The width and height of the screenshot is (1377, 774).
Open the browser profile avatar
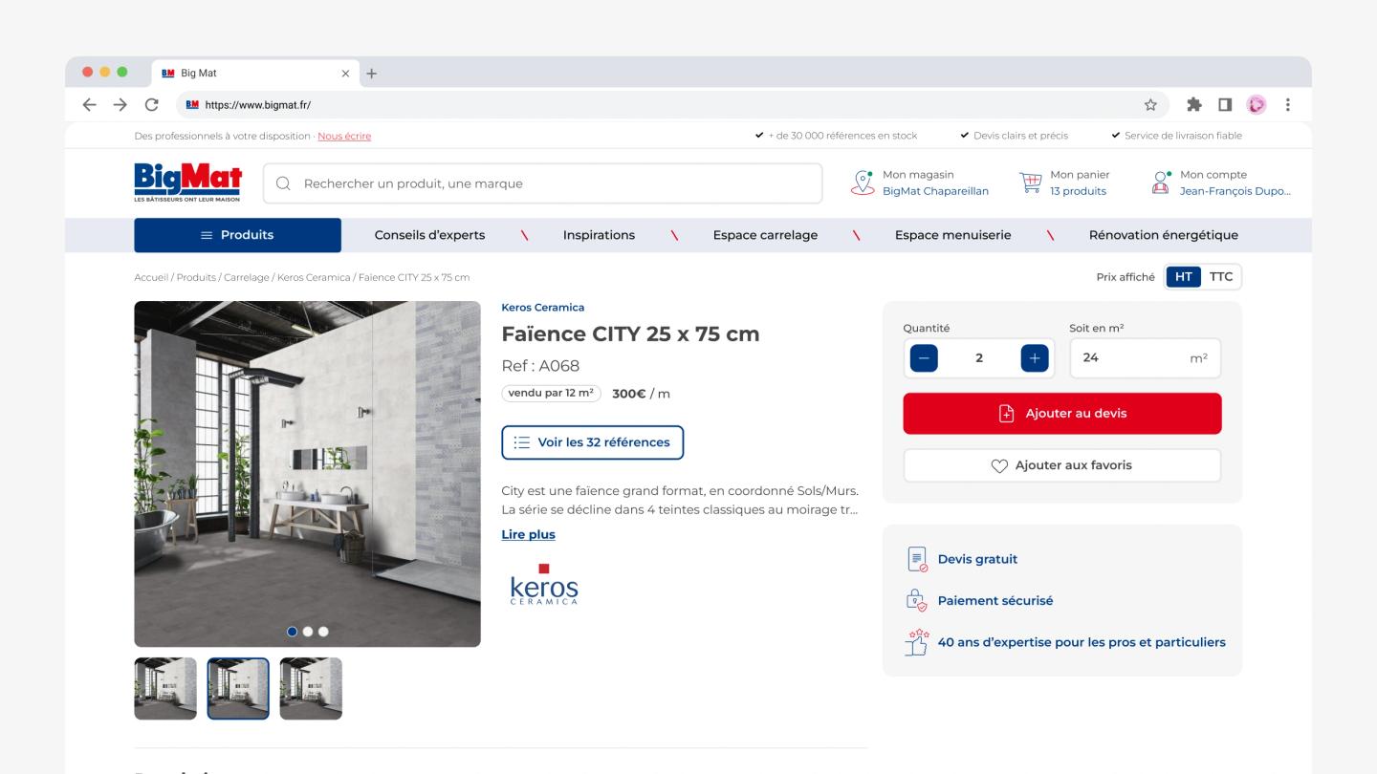(1256, 105)
